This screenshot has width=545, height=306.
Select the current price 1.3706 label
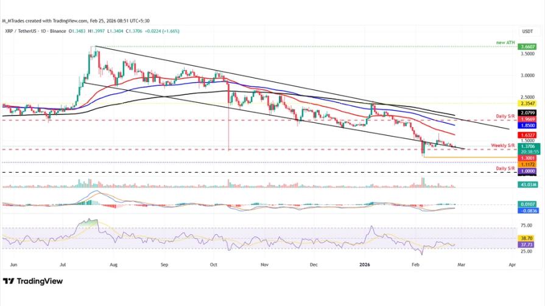[526, 147]
